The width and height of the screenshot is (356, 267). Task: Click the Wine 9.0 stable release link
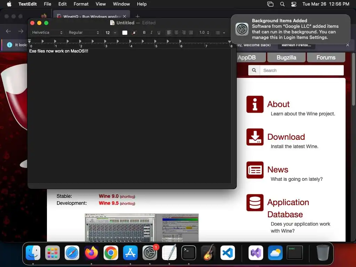[x=108, y=196]
